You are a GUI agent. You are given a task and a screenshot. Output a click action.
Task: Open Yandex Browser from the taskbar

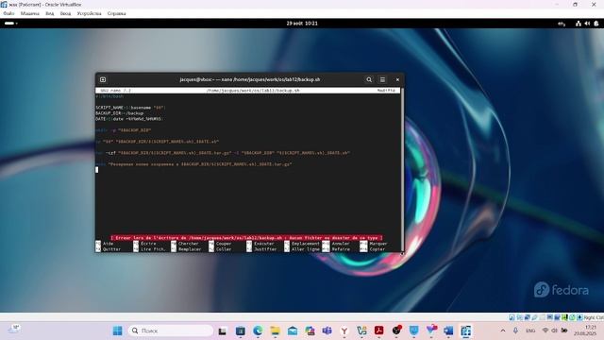344,331
